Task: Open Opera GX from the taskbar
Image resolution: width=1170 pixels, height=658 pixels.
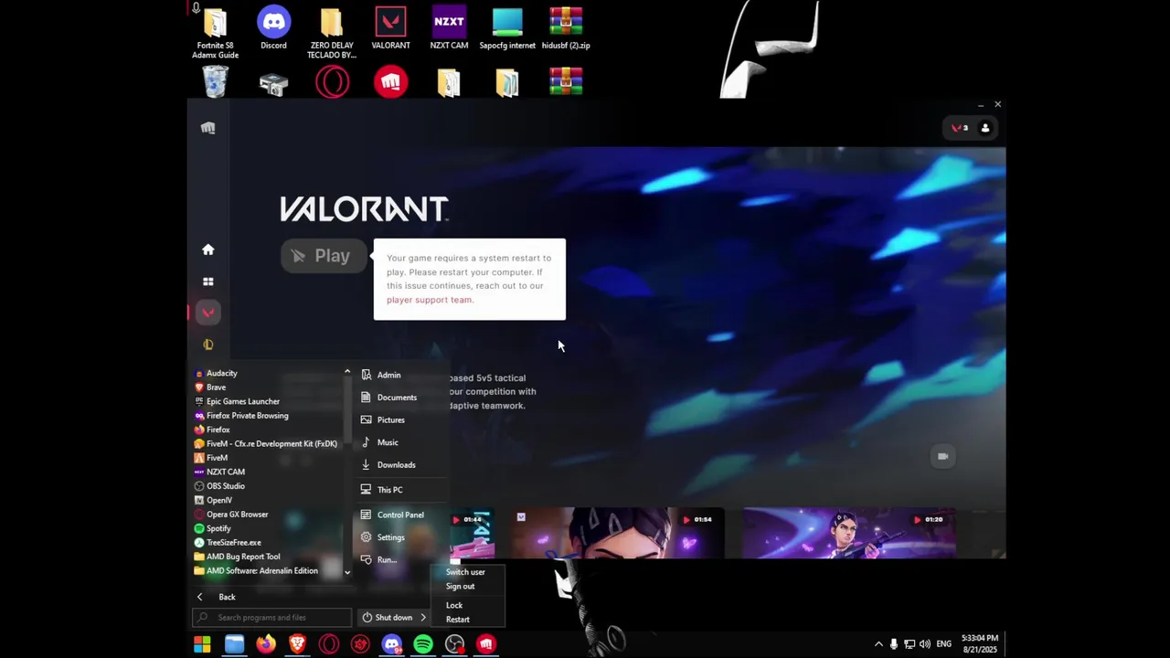Action: pyautogui.click(x=328, y=644)
